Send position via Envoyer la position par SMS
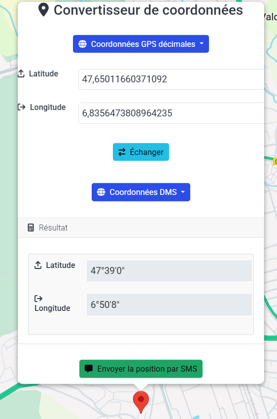 click(141, 369)
